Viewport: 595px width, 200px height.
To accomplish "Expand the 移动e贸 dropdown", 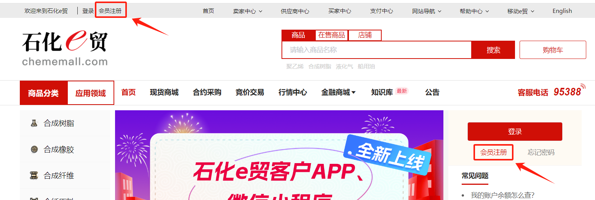I will point(521,11).
